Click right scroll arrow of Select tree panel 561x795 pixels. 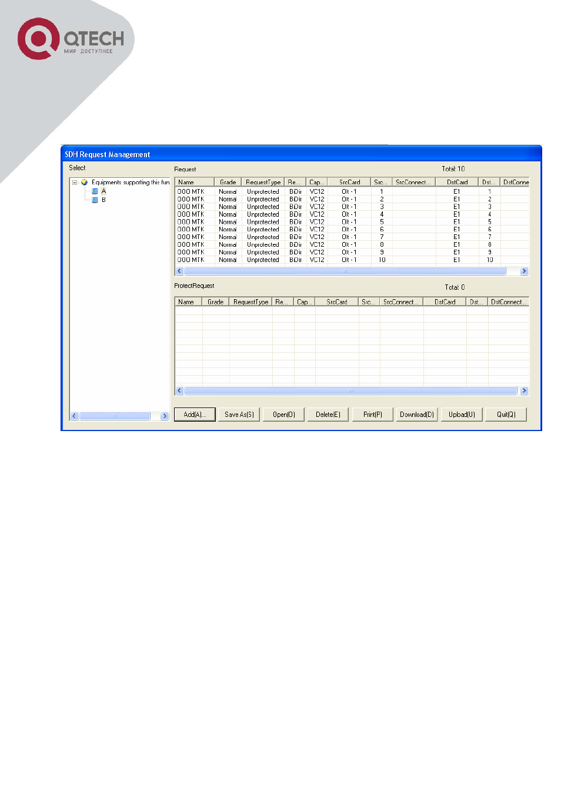click(x=165, y=416)
